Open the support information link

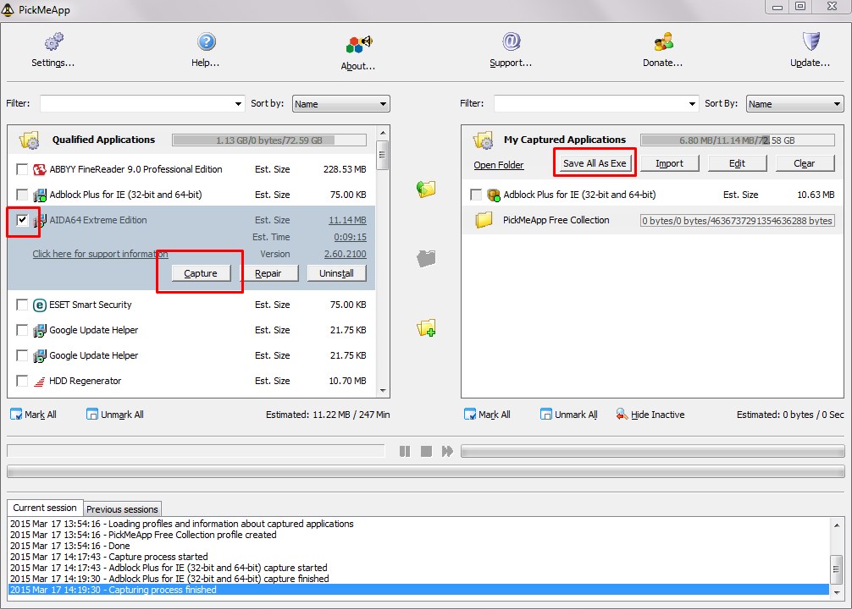point(100,254)
